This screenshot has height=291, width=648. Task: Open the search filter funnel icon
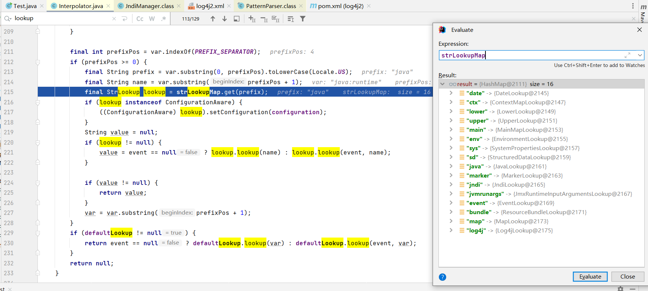point(303,19)
